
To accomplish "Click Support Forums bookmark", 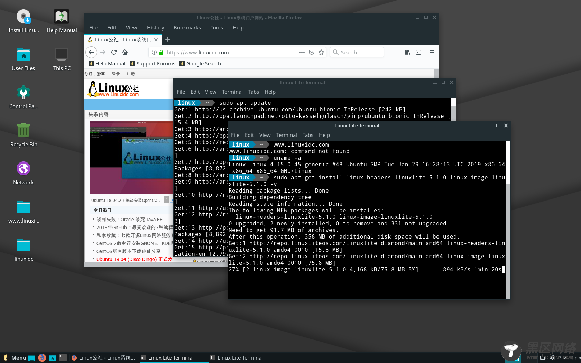I will click(153, 64).
